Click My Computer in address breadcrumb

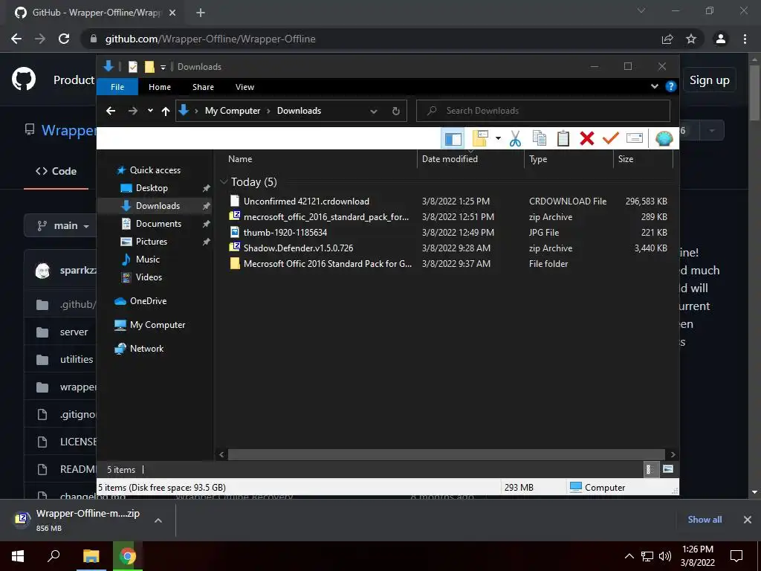coord(233,111)
